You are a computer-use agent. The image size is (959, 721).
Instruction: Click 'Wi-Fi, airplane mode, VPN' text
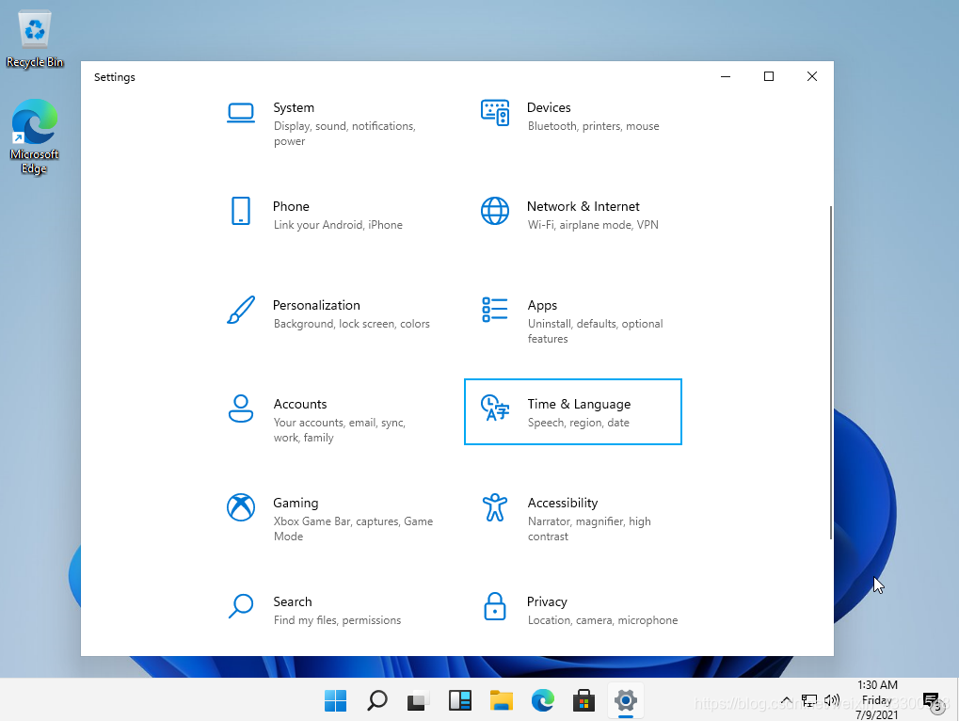click(593, 225)
